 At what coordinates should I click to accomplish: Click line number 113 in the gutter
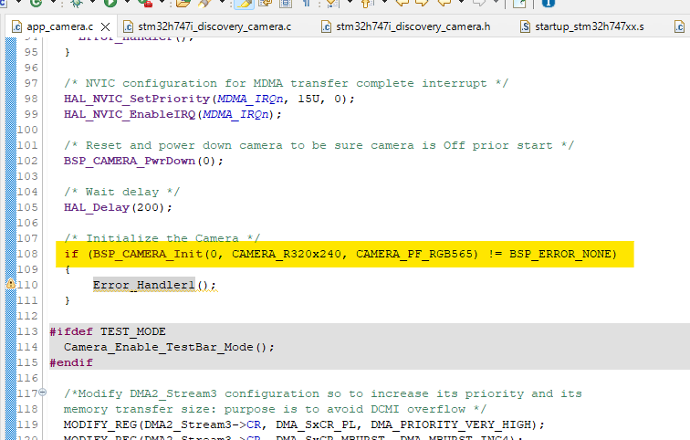pyautogui.click(x=27, y=331)
